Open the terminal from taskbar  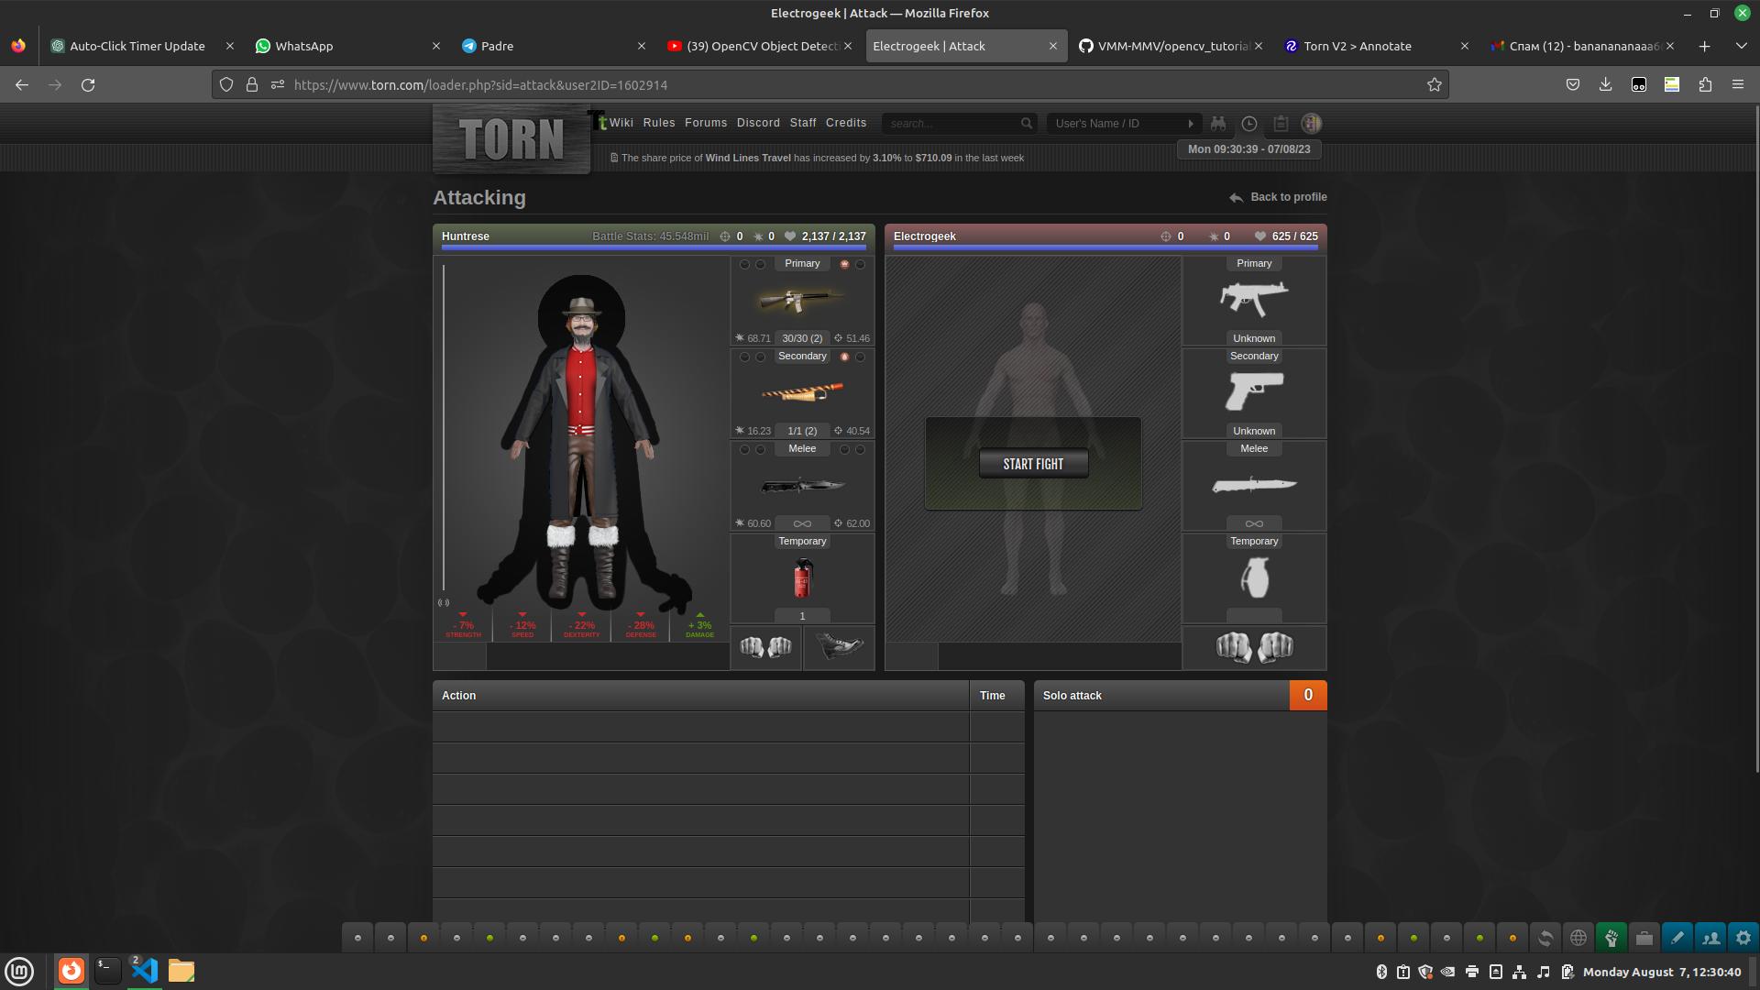pyautogui.click(x=107, y=971)
